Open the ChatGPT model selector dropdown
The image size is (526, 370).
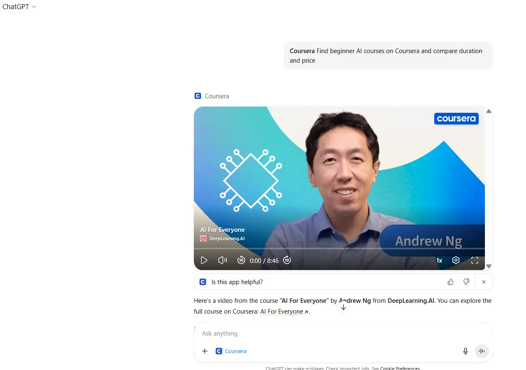tap(20, 7)
